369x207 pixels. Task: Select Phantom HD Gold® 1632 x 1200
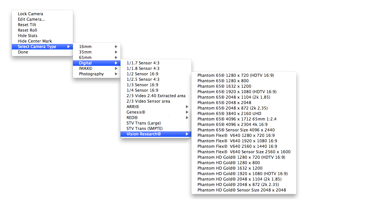[x=244, y=168]
